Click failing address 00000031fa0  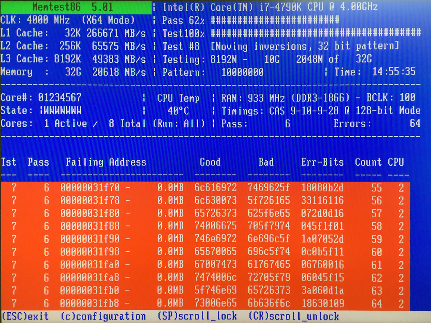point(90,265)
